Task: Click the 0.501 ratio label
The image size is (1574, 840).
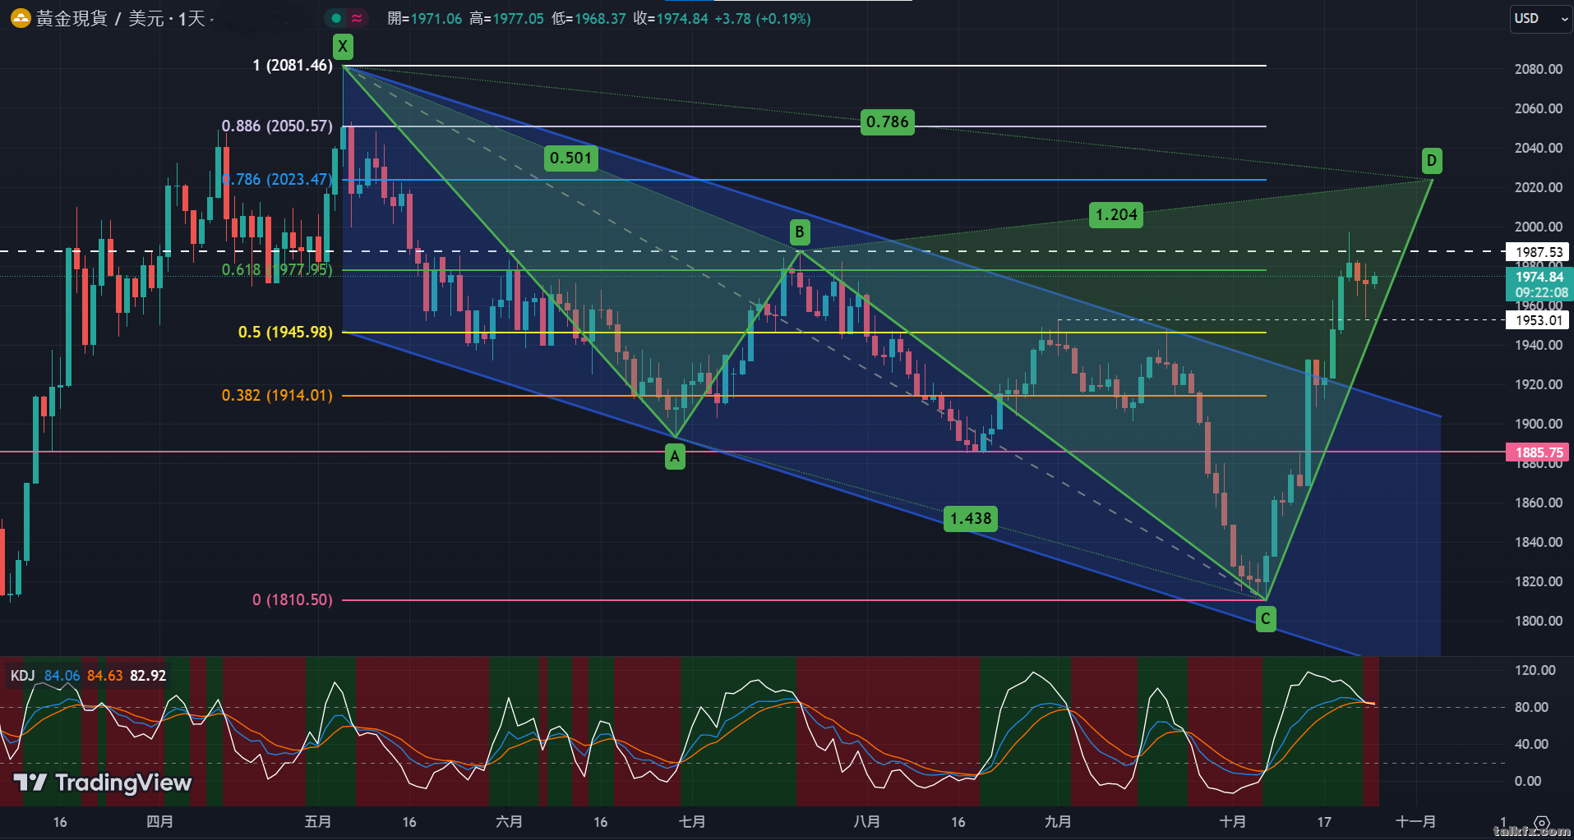Action: (570, 158)
